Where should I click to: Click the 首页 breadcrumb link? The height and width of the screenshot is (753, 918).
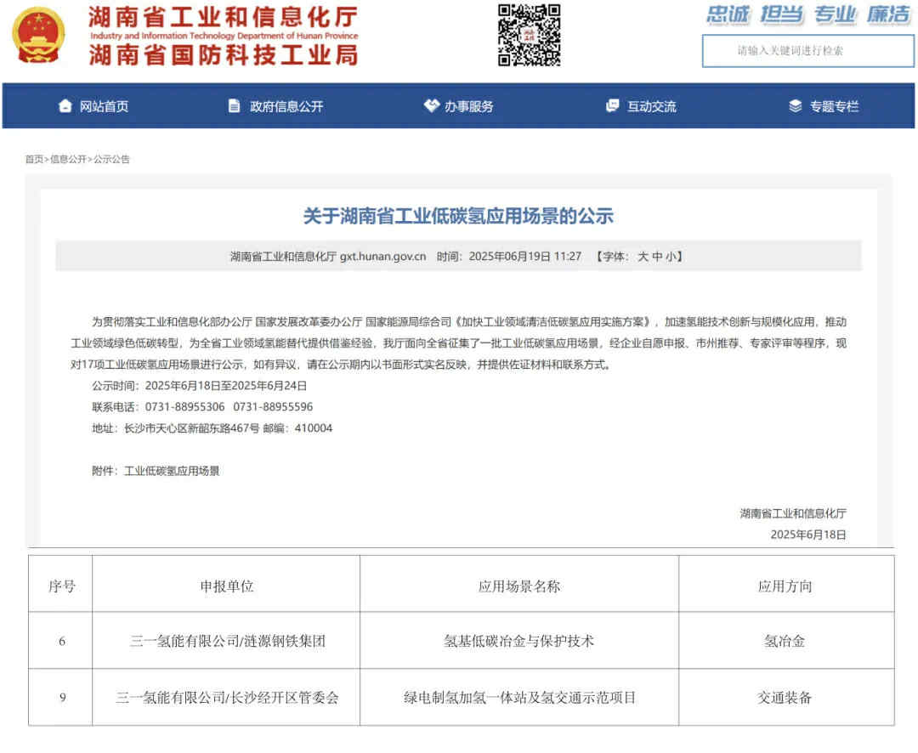point(33,159)
